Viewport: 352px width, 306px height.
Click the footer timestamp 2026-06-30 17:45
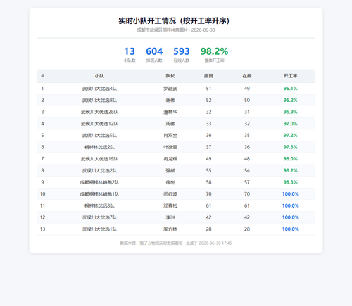coord(215,243)
